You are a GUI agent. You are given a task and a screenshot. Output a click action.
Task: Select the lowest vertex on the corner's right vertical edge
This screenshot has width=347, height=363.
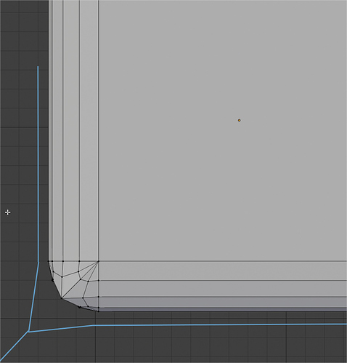click(x=98, y=311)
